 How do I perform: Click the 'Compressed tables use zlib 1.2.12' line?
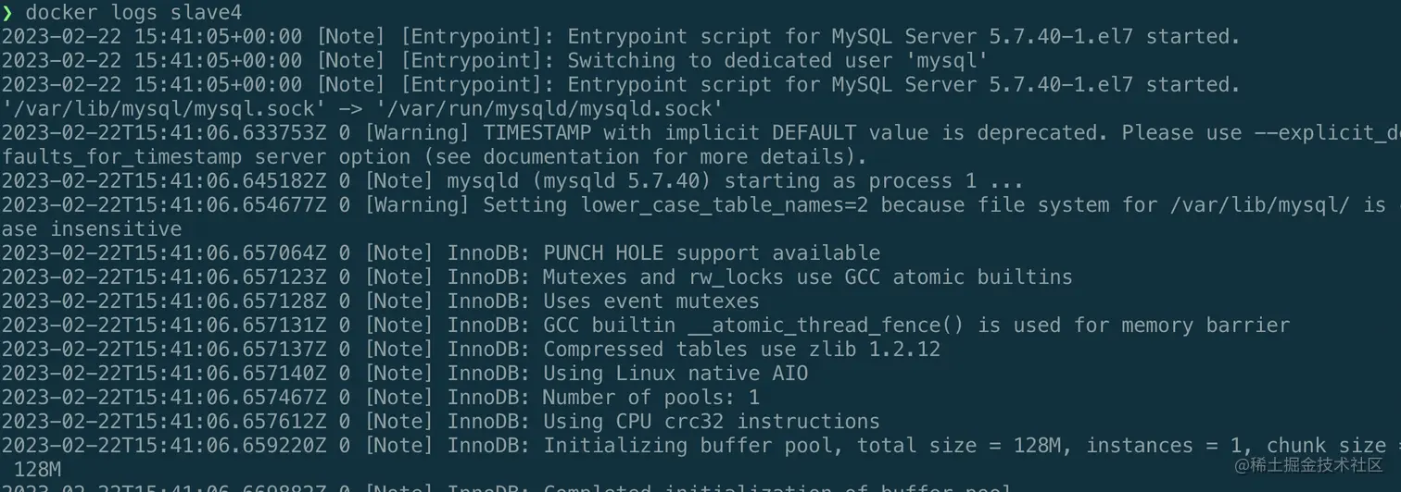coord(741,350)
